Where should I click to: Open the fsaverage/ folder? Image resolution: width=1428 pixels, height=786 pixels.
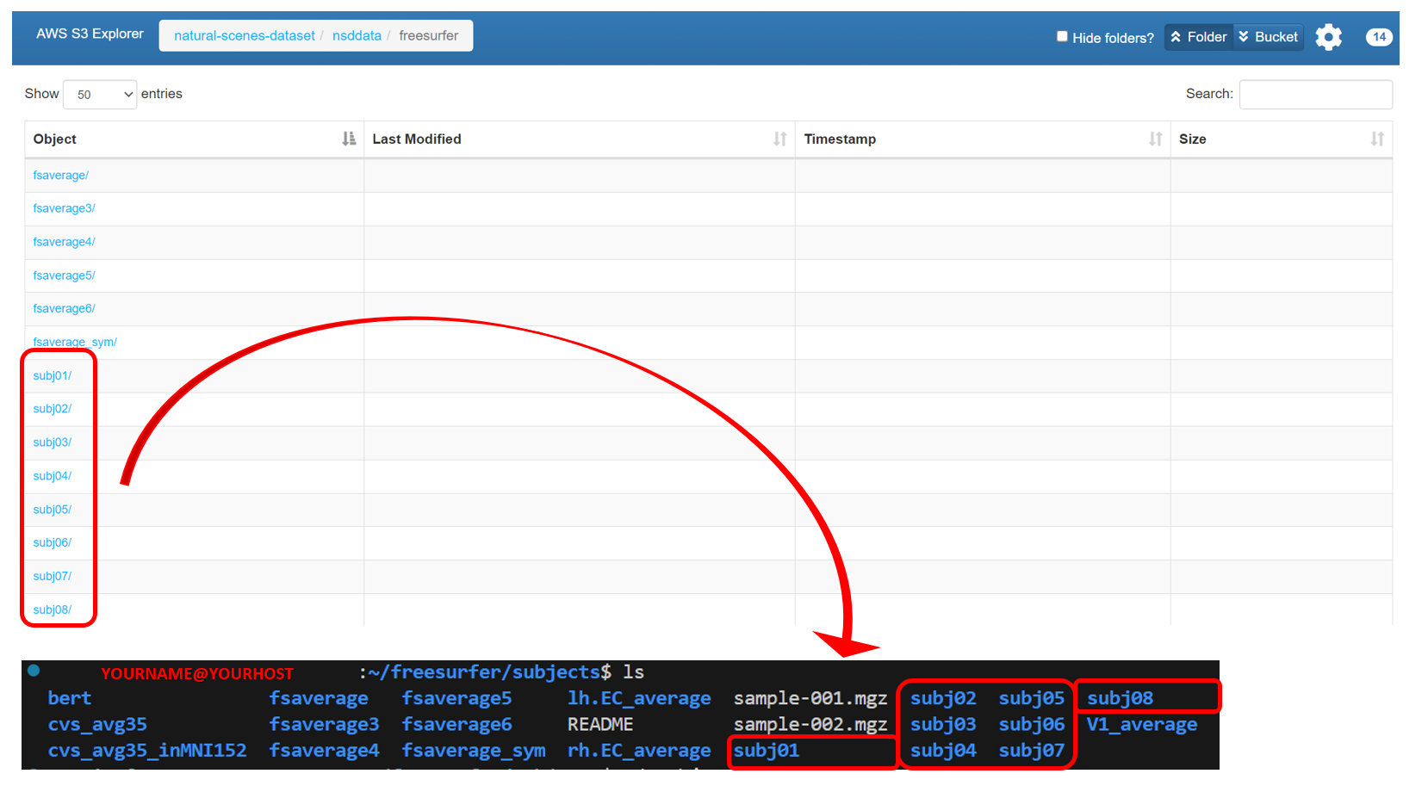point(60,176)
